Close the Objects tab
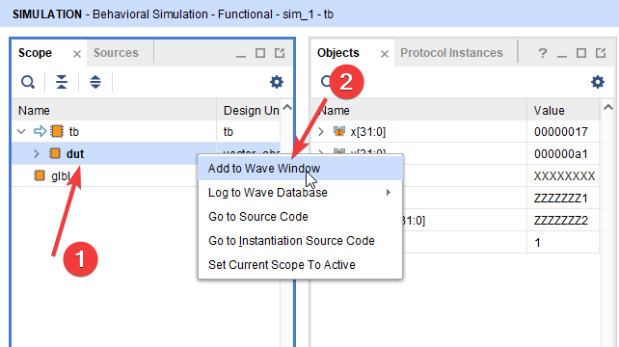Viewport: 619px width, 347px height. coord(385,54)
